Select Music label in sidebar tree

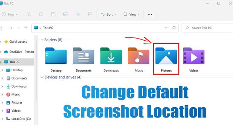point(15,94)
